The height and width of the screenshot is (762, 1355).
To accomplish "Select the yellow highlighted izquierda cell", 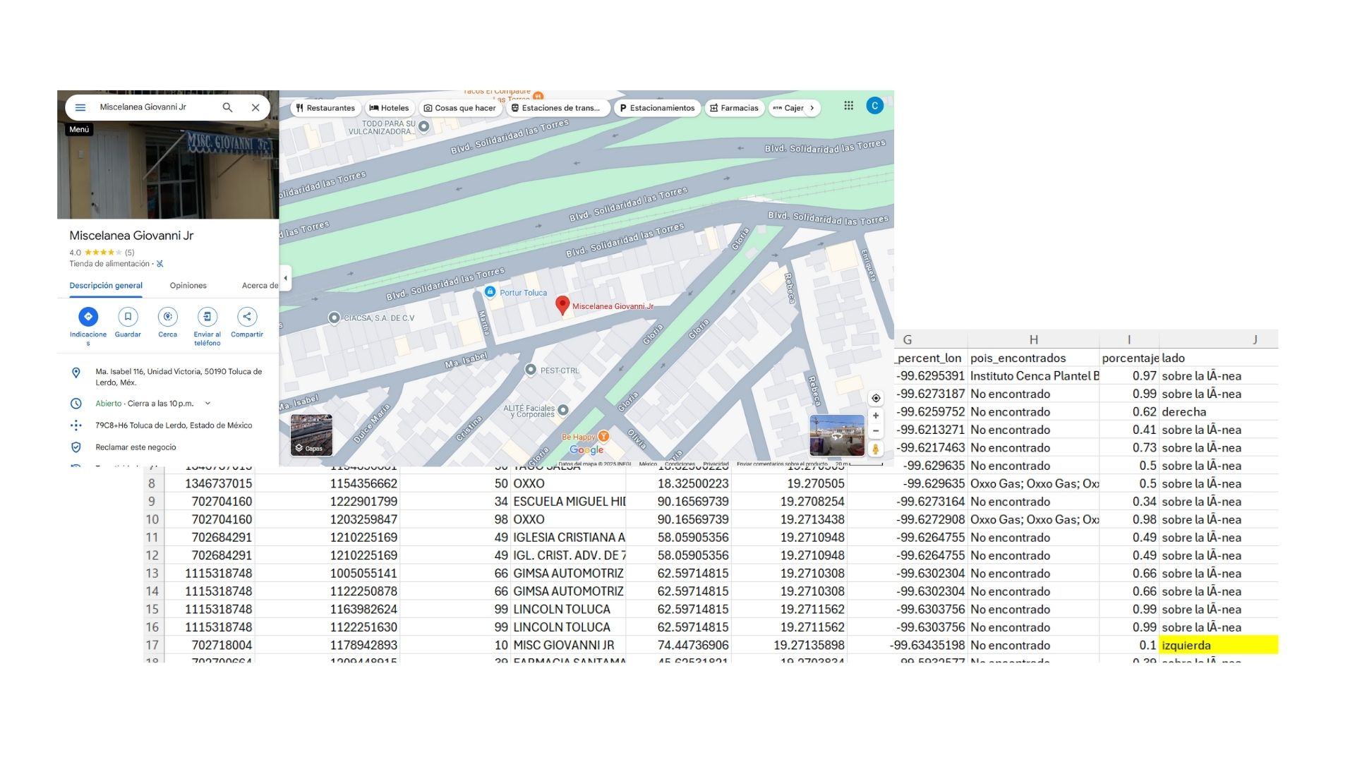I will pos(1218,645).
